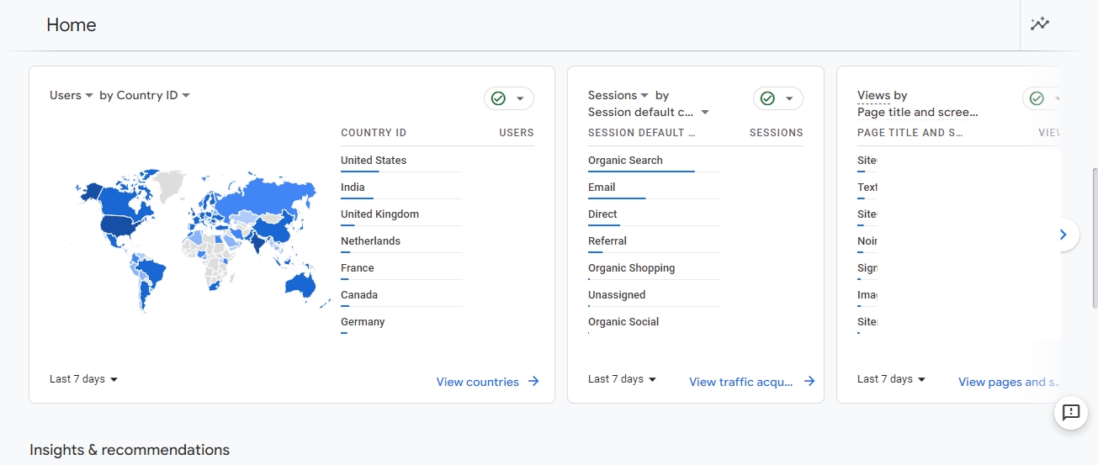Click green check status on Views card
This screenshot has height=465, width=1098.
[x=1038, y=98]
